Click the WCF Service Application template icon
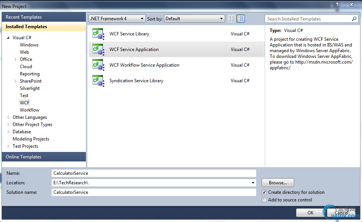This screenshot has height=222, width=362. (98, 50)
